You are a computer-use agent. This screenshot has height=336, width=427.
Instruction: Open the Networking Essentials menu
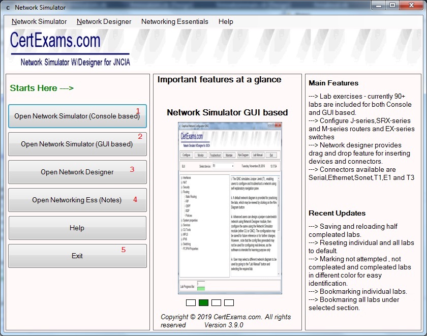coord(175,21)
